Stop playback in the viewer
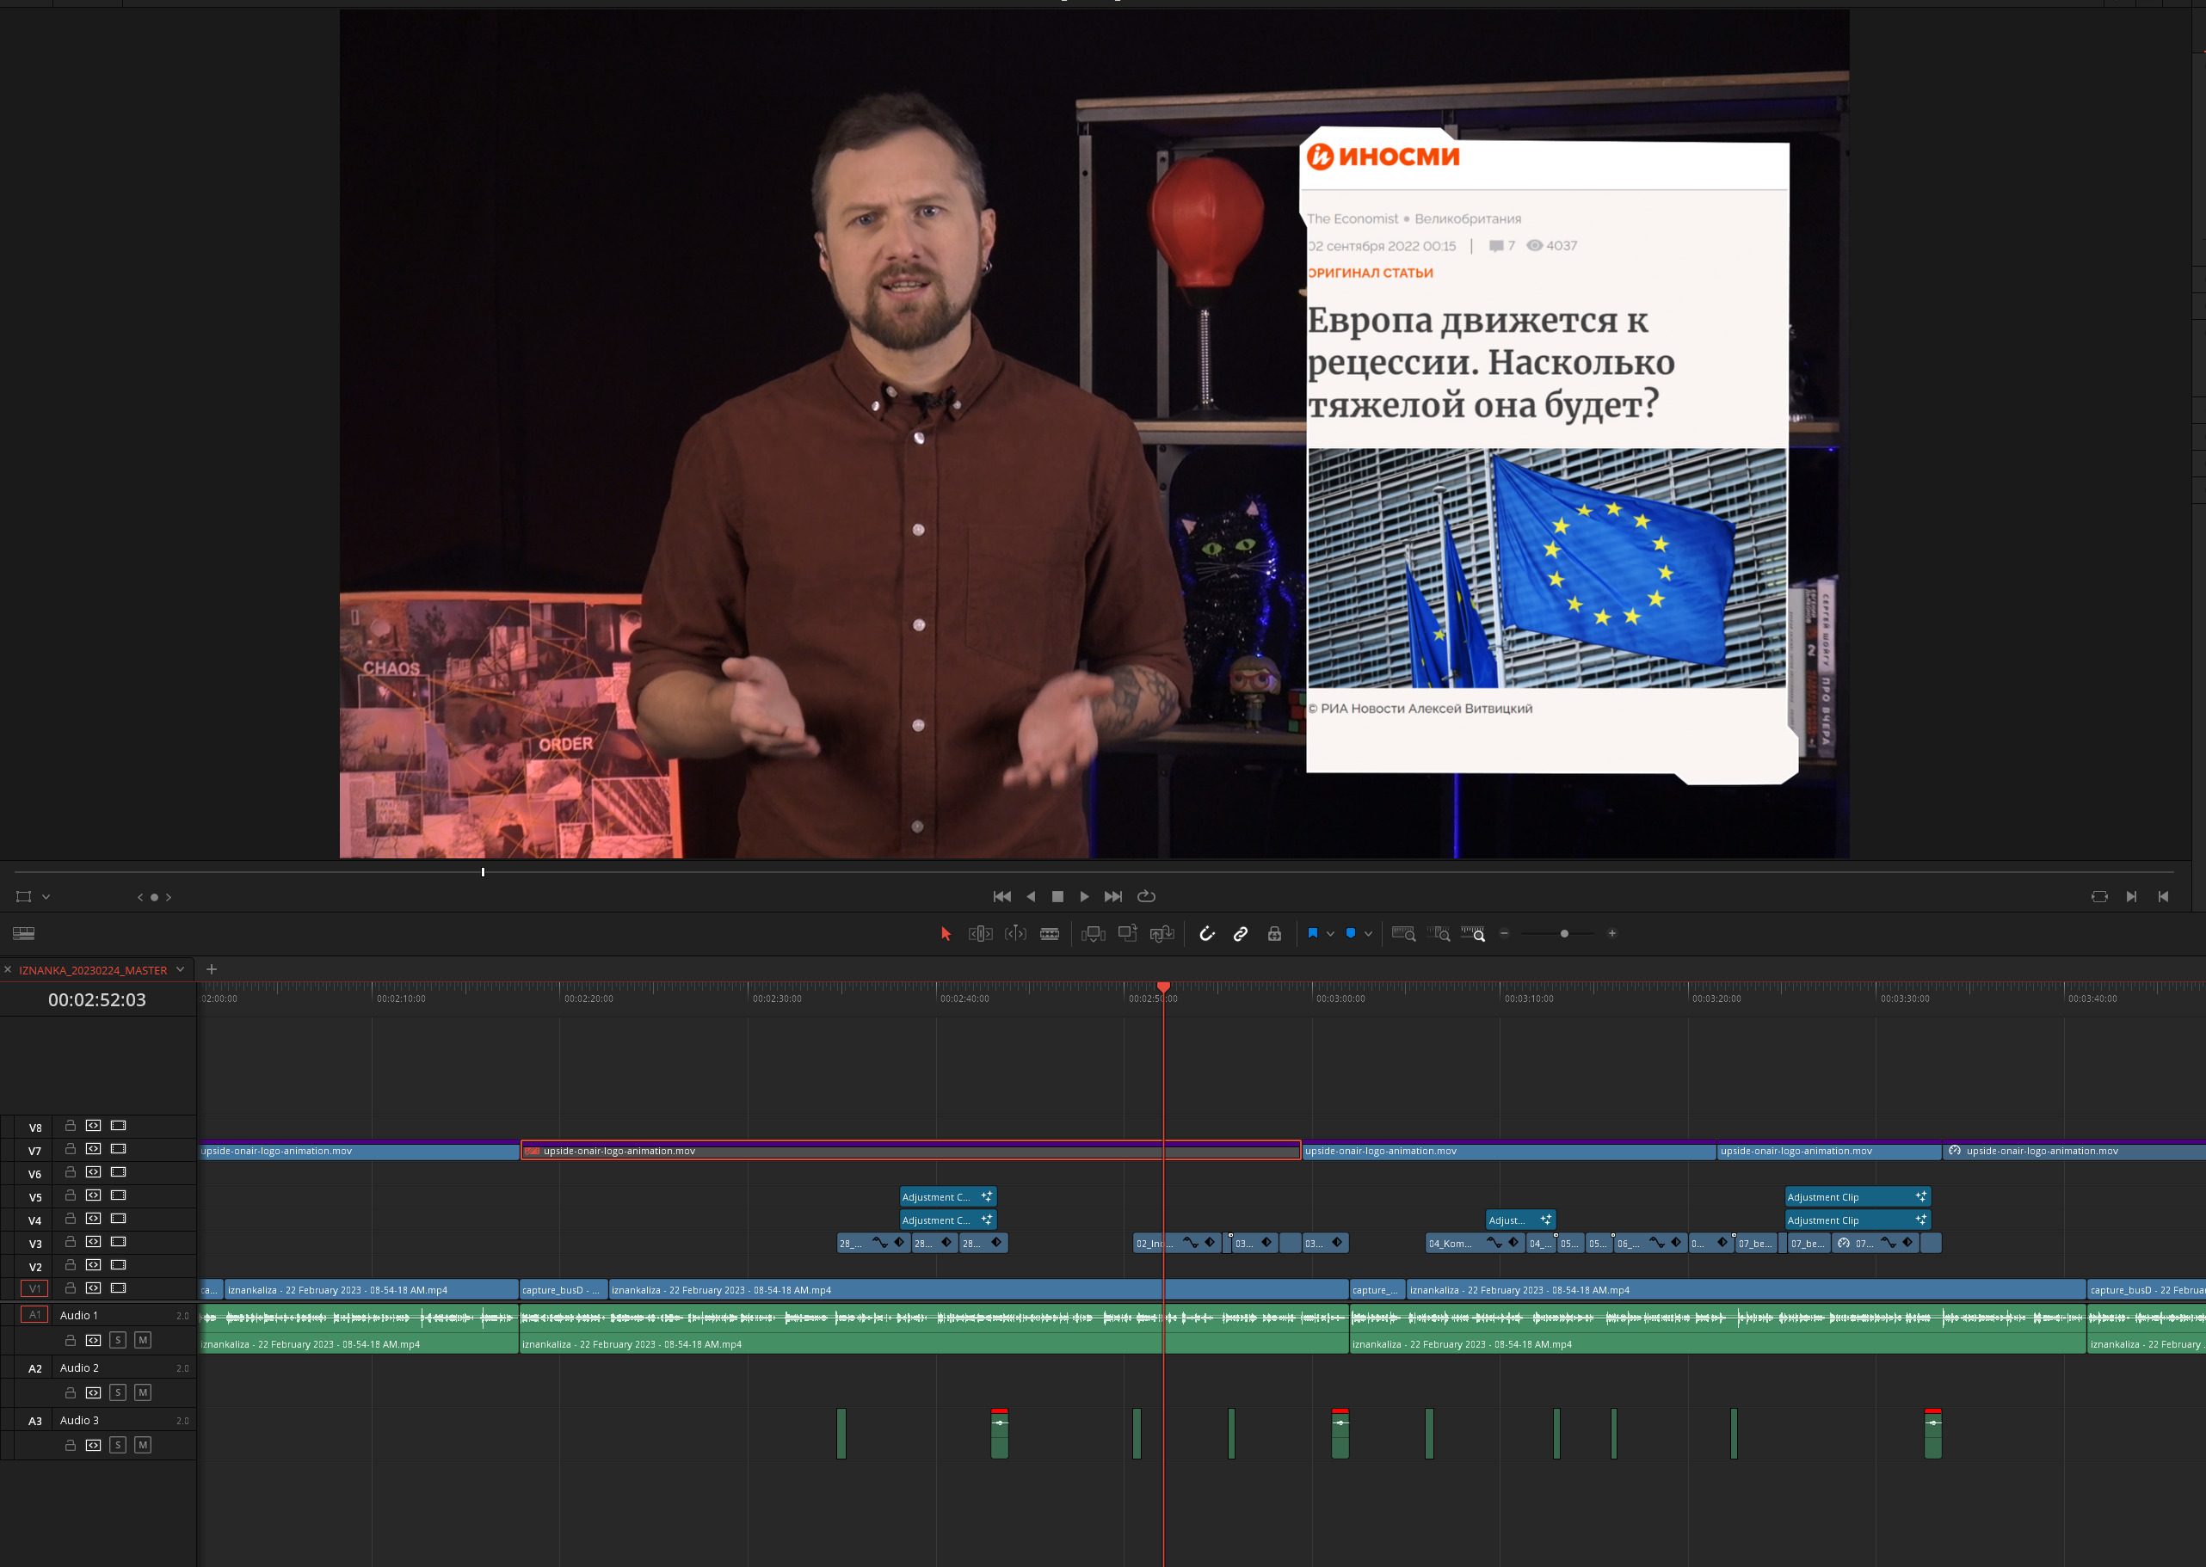Viewport: 2206px width, 1567px height. tap(1057, 896)
